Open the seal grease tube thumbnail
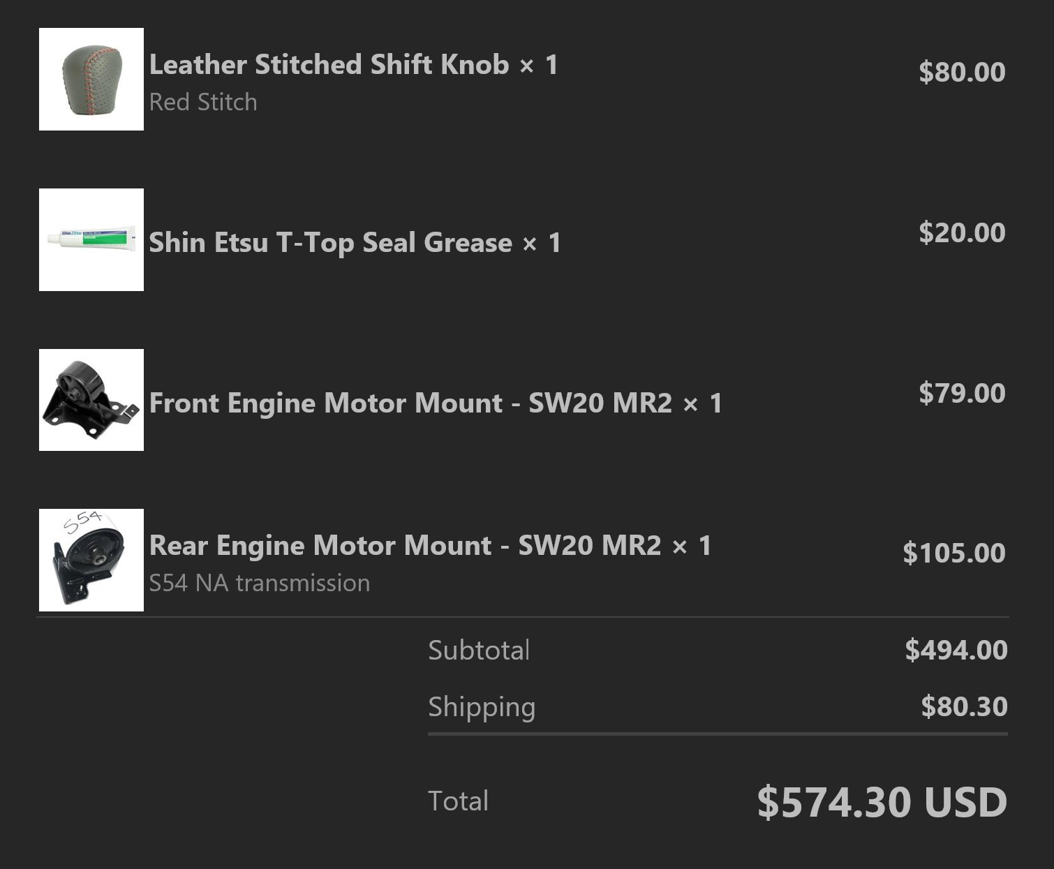The height and width of the screenshot is (869, 1054). (x=91, y=239)
